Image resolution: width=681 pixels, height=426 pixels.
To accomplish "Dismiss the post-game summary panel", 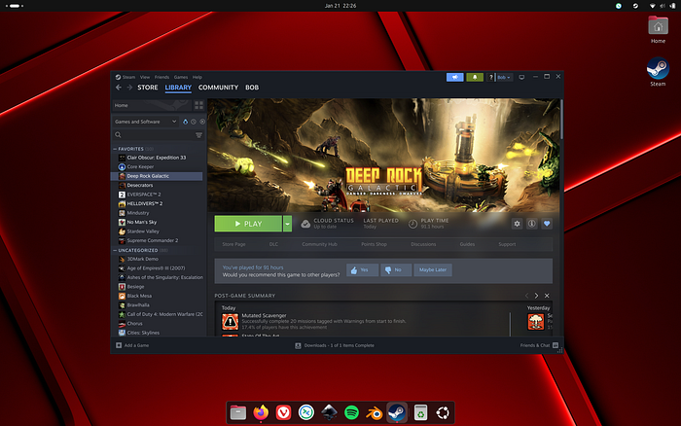I will [x=547, y=296].
